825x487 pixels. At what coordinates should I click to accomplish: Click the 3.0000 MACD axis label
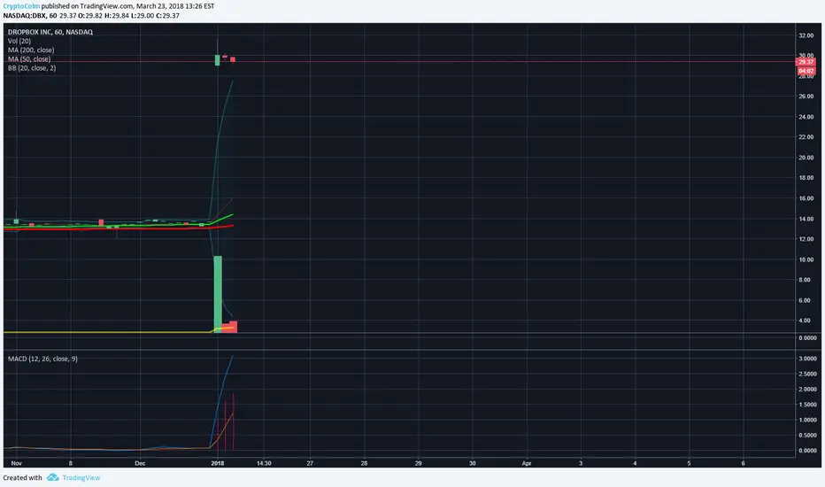pos(807,359)
